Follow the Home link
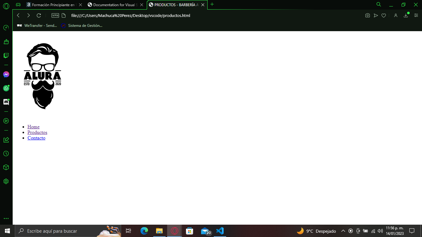This screenshot has height=237, width=422. coord(33,127)
